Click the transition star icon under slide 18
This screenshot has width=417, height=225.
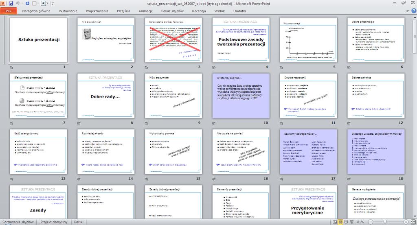click(x=349, y=179)
